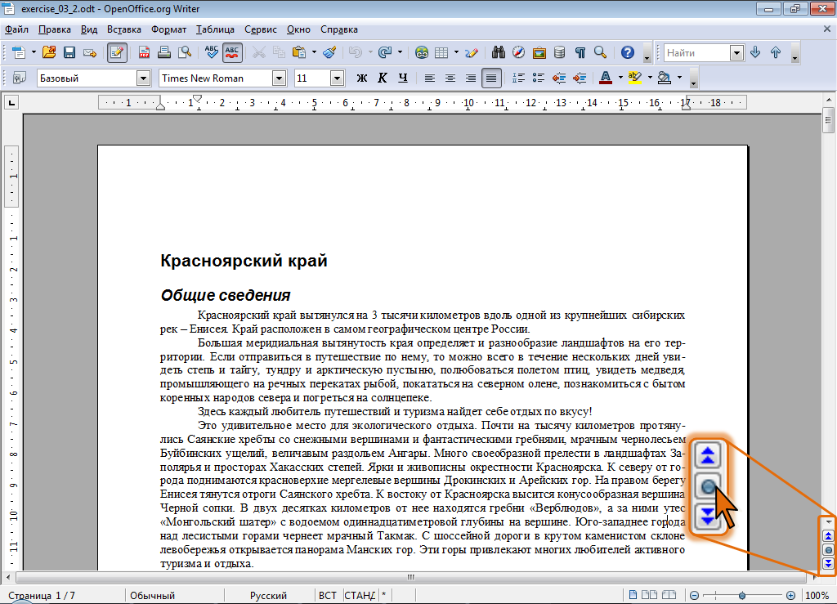Viewport: 837px width, 604px height.
Task: Toggle underline Ч formatting
Action: (x=403, y=78)
